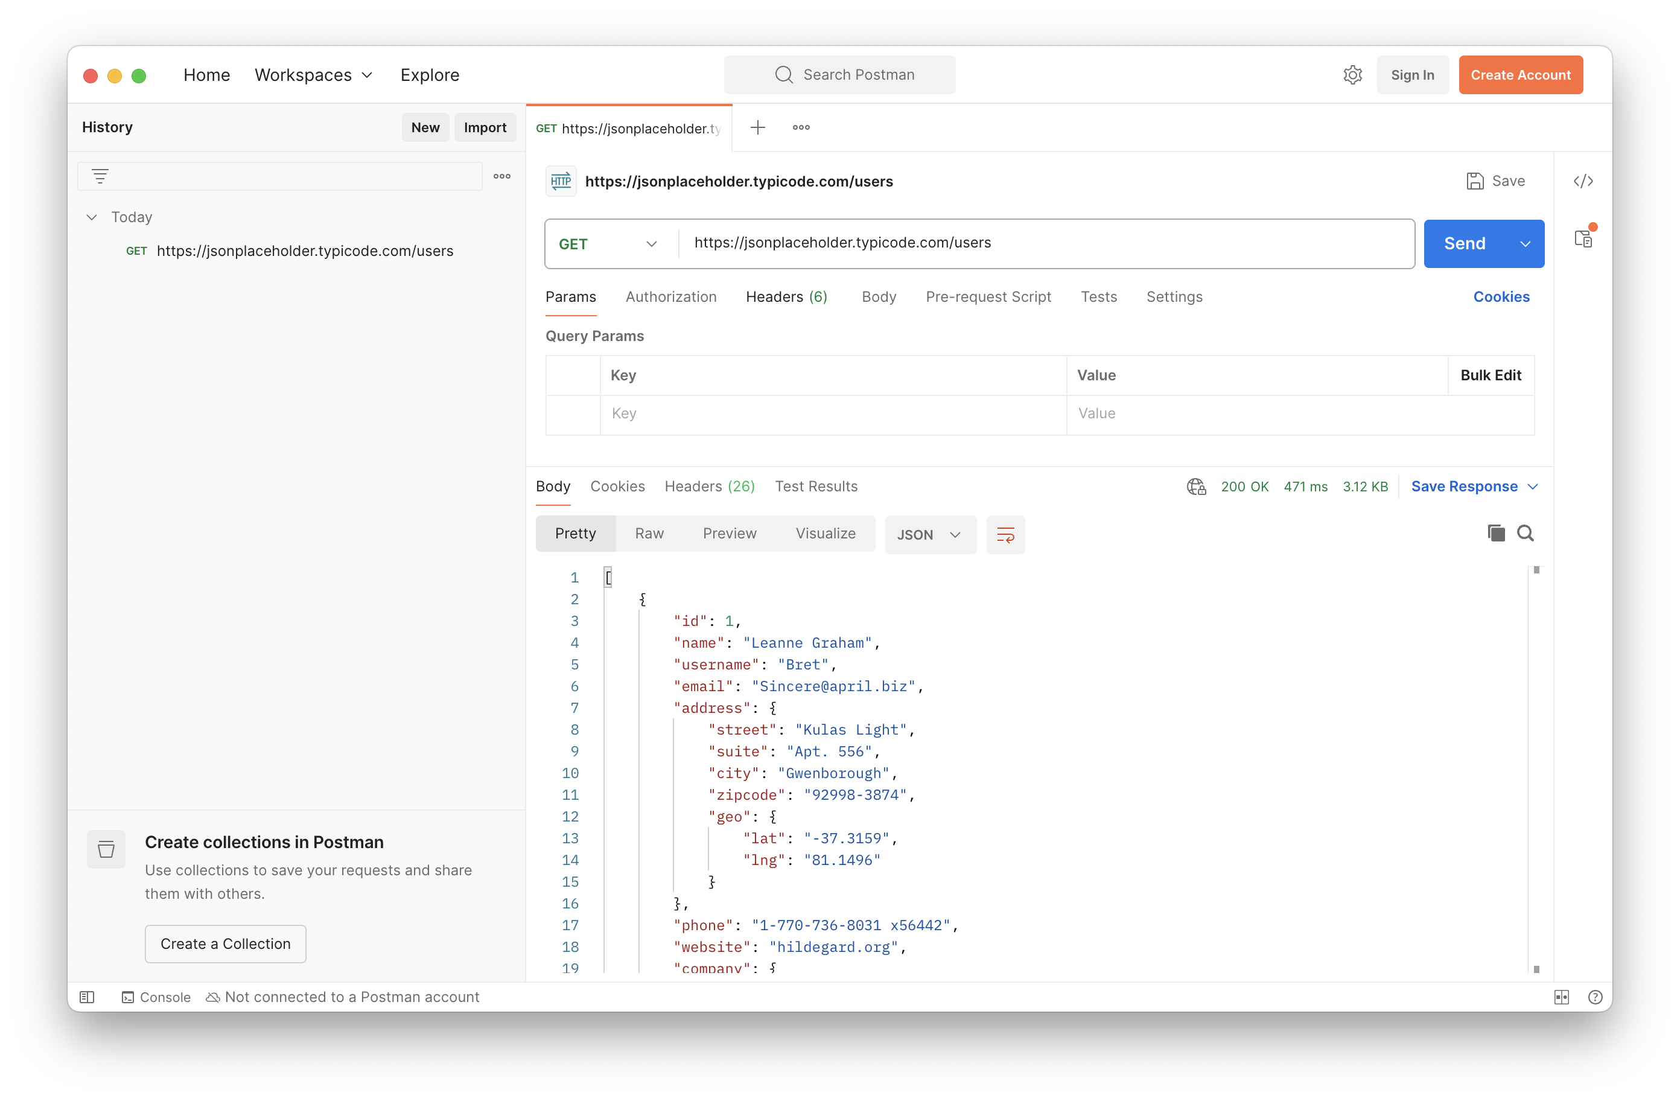Image resolution: width=1680 pixels, height=1101 pixels.
Task: Open the JSON format dropdown
Action: [929, 535]
